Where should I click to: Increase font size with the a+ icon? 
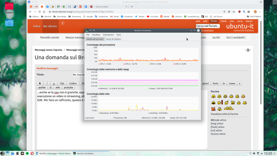[x=248, y=50]
